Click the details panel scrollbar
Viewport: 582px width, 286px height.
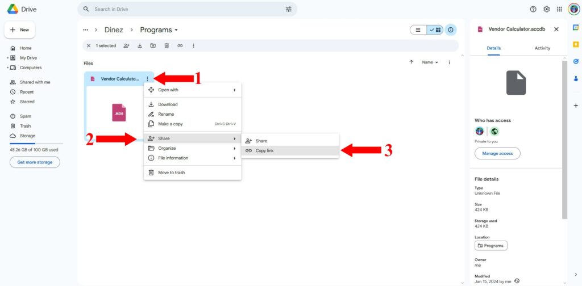[x=564, y=140]
